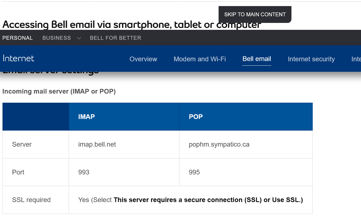361x220 pixels.
Task: Open the Bell for Better link
Action: tap(115, 38)
